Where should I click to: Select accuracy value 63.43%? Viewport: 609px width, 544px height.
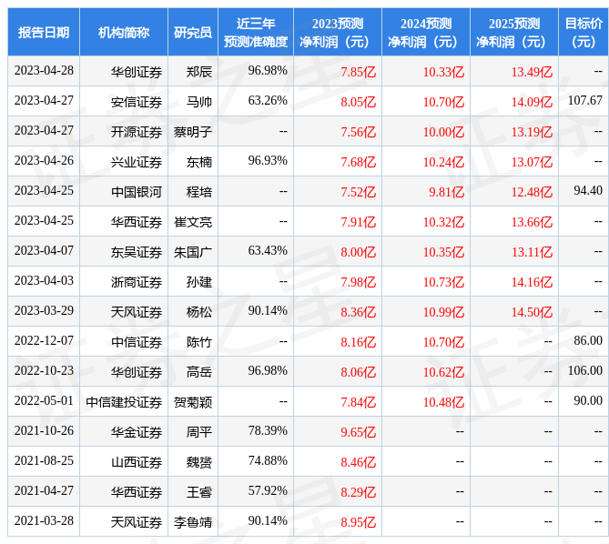[268, 251]
